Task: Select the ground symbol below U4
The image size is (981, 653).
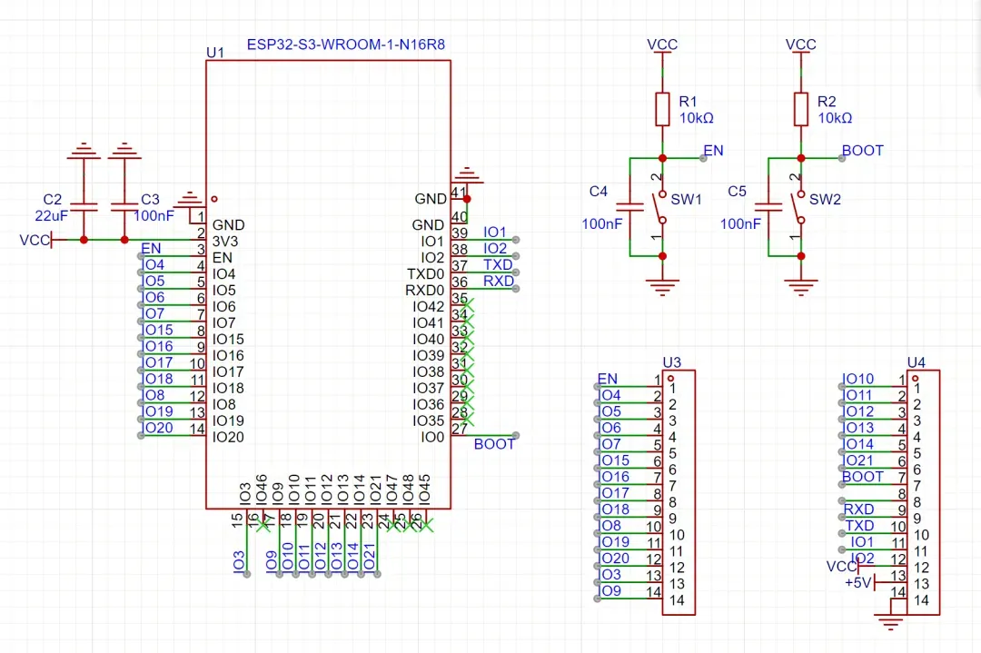Action: point(890,623)
